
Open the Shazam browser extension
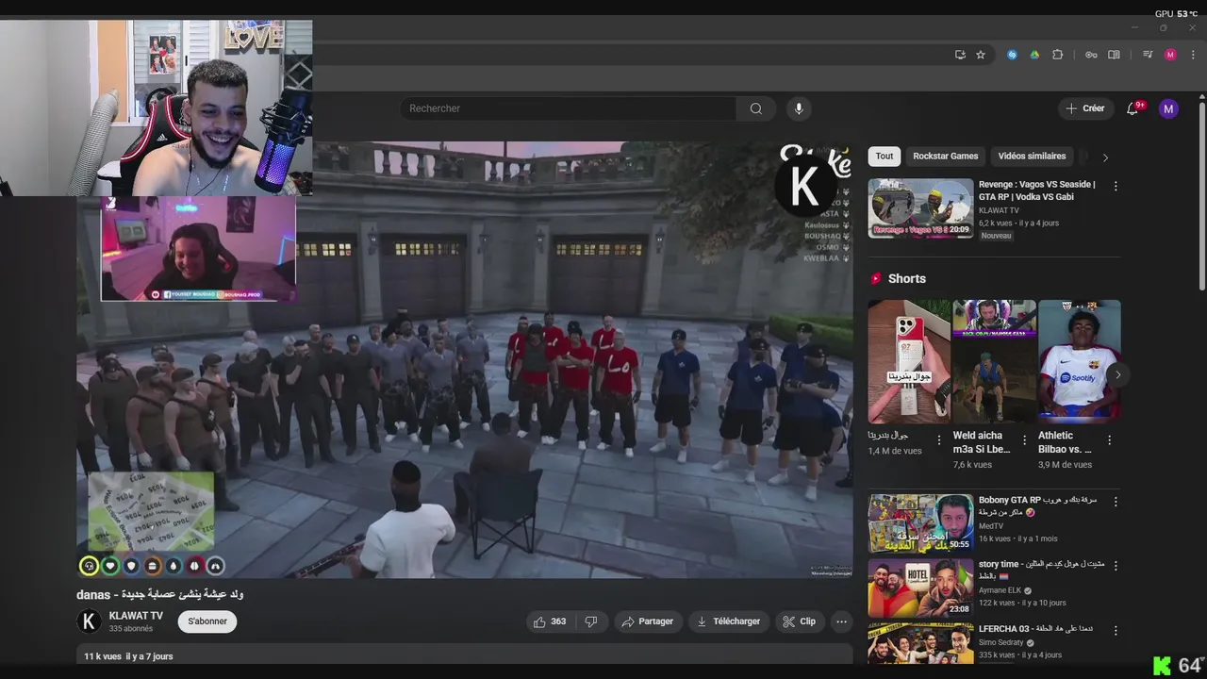(x=1012, y=55)
